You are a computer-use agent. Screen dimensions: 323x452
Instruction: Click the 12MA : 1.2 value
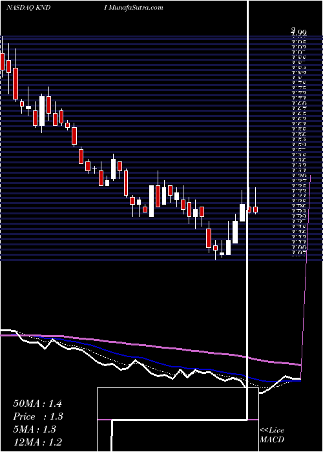(x=37, y=442)
